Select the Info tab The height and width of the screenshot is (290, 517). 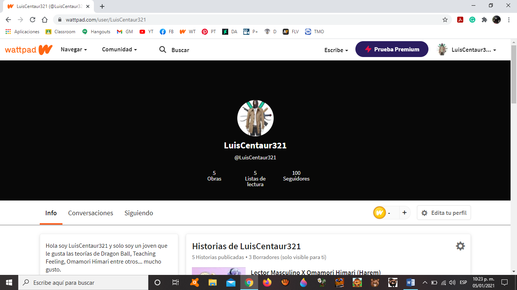[x=51, y=213]
